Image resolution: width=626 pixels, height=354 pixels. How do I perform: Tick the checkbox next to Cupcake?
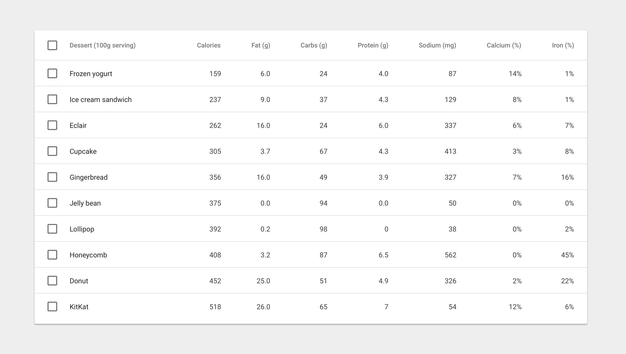[52, 151]
